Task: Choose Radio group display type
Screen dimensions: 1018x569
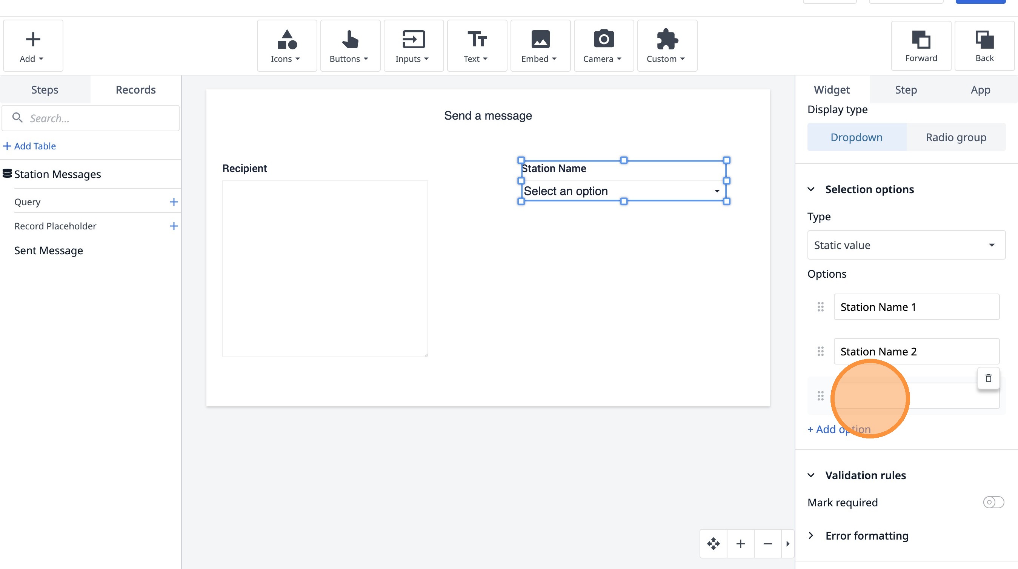Action: click(956, 137)
